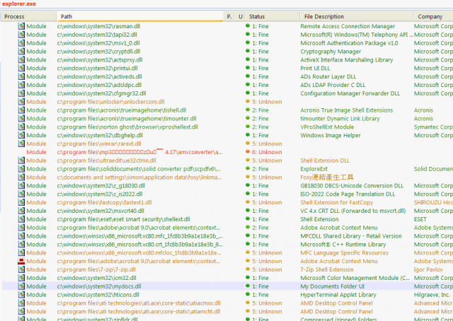
Task: Click the green status dot for rasman.dll
Action: coord(248,25)
